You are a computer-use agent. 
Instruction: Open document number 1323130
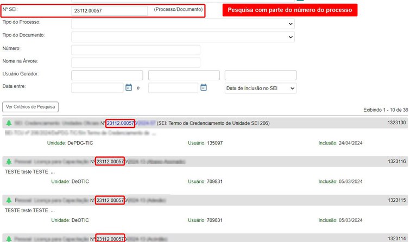pos(396,123)
